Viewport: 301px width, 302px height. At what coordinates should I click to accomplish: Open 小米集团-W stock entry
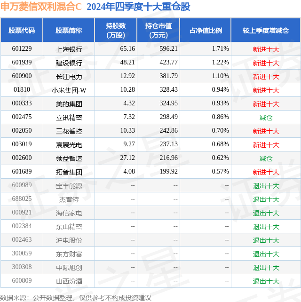69,90
